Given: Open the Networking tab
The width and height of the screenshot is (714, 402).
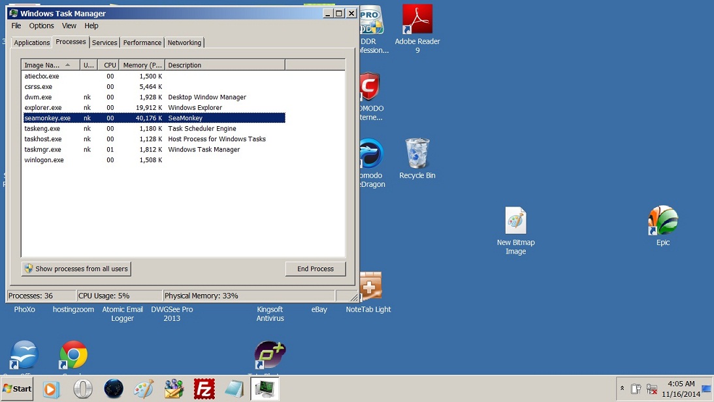Looking at the screenshot, I should click(184, 42).
